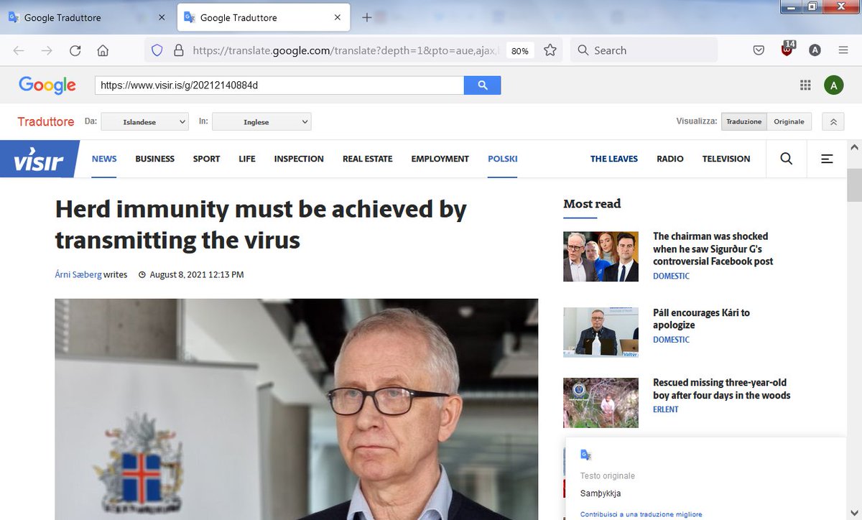The width and height of the screenshot is (862, 520).
Task: Open article about rescued three-year-old boy
Action: pos(721,389)
